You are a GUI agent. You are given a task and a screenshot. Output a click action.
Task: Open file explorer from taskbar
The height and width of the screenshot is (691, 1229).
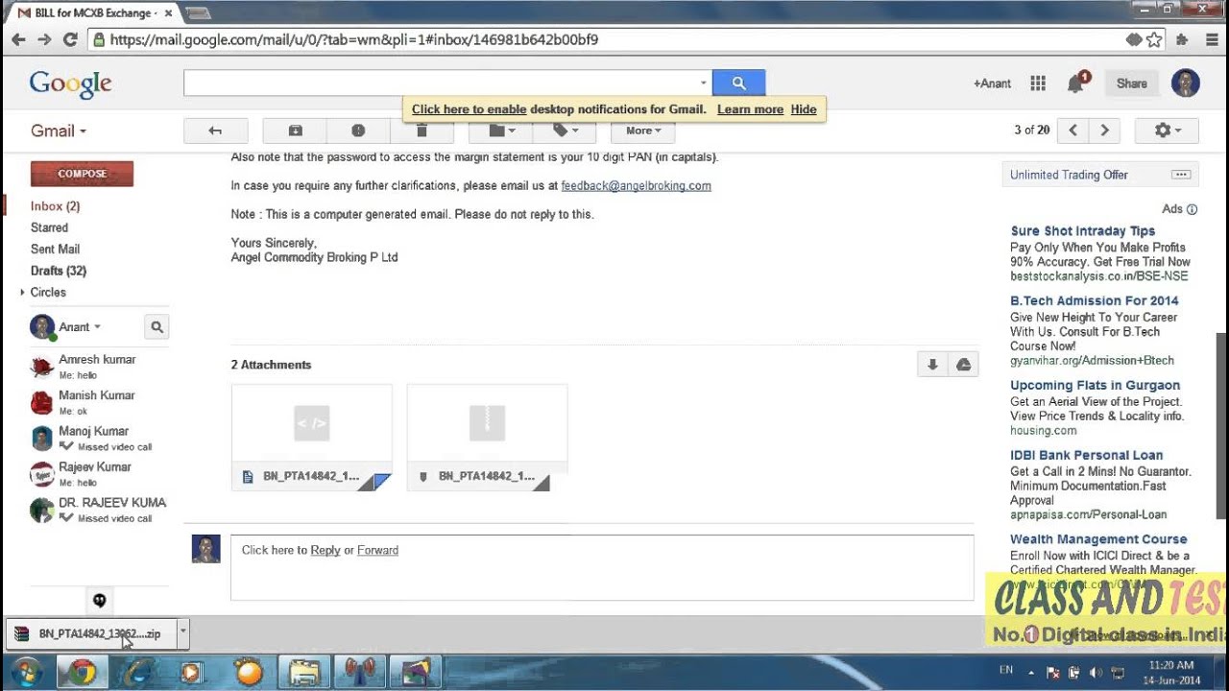pyautogui.click(x=304, y=673)
